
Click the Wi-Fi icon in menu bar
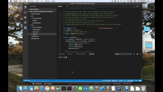pos(121,1)
